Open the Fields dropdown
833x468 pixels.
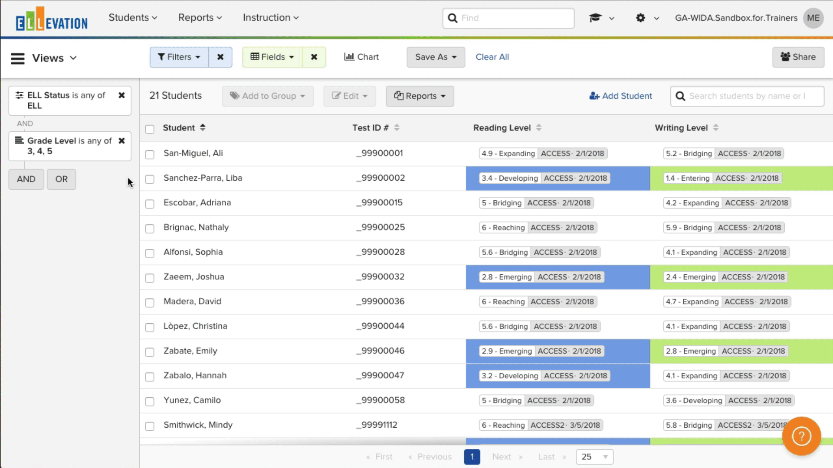pos(272,57)
